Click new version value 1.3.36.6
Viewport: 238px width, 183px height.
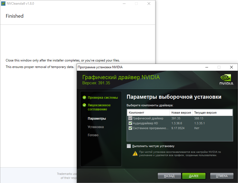tap(177, 123)
